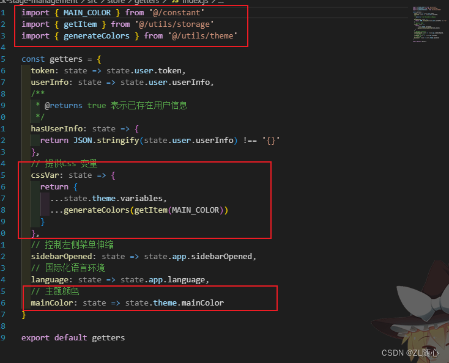
Task: Click the comment '// 控制左侧菜单伸缩'
Action: tap(72, 245)
